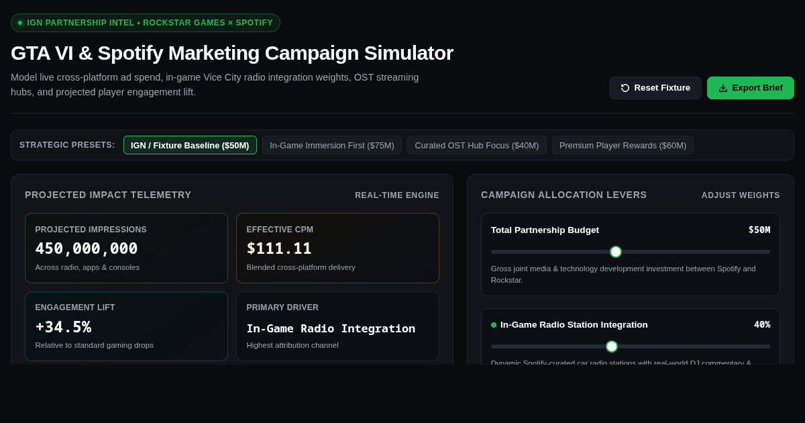Image resolution: width=805 pixels, height=423 pixels.
Task: Click the ADJUST WEIGHTS label
Action: click(741, 195)
